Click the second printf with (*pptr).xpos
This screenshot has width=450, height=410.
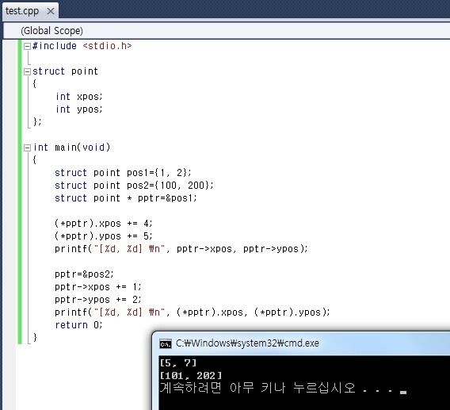[193, 312]
